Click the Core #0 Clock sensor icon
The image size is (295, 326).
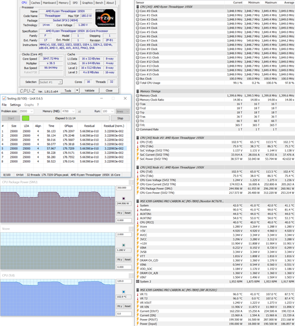coord(137,11)
